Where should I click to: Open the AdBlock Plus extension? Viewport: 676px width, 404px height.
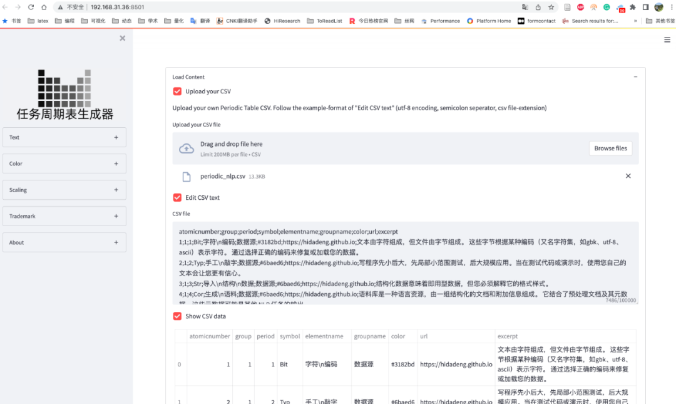[581, 7]
